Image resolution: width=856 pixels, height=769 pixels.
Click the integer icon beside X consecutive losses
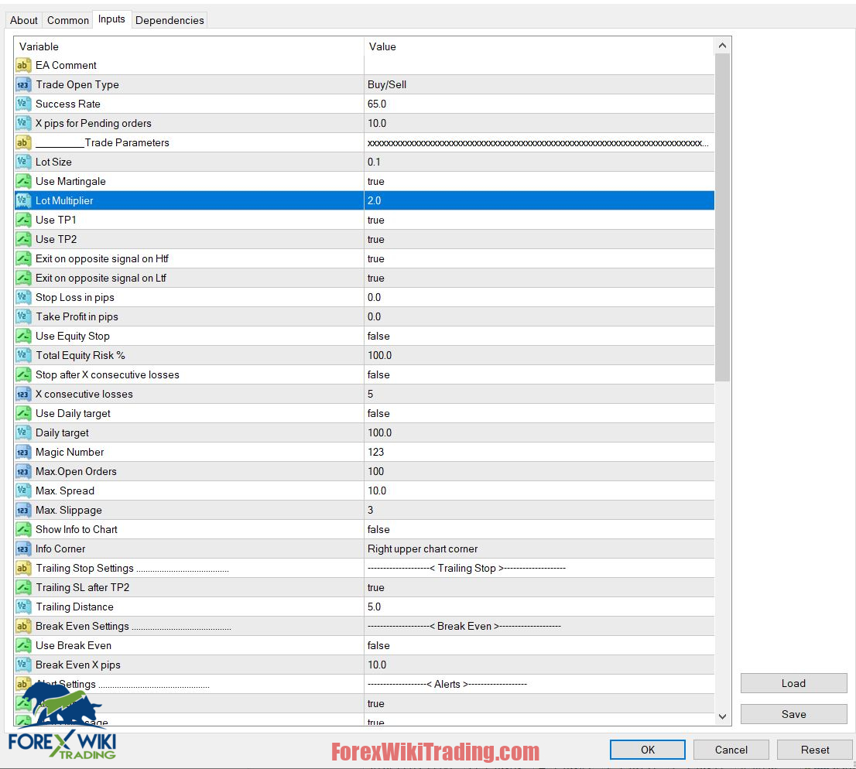coord(23,394)
